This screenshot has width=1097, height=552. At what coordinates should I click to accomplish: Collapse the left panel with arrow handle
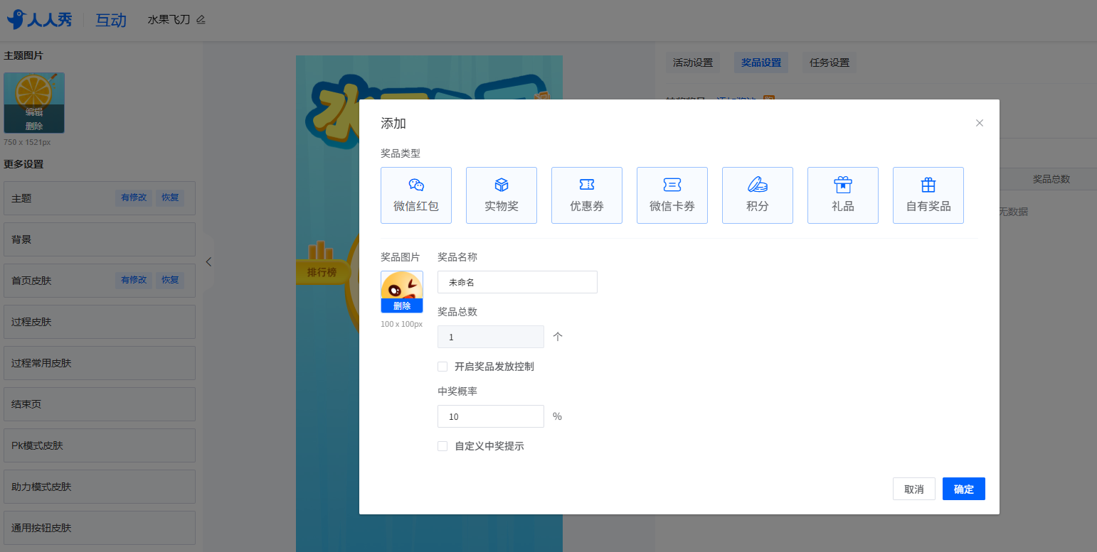pos(208,261)
